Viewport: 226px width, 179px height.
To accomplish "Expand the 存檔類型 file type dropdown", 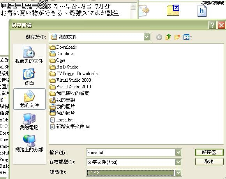I will (178, 162).
